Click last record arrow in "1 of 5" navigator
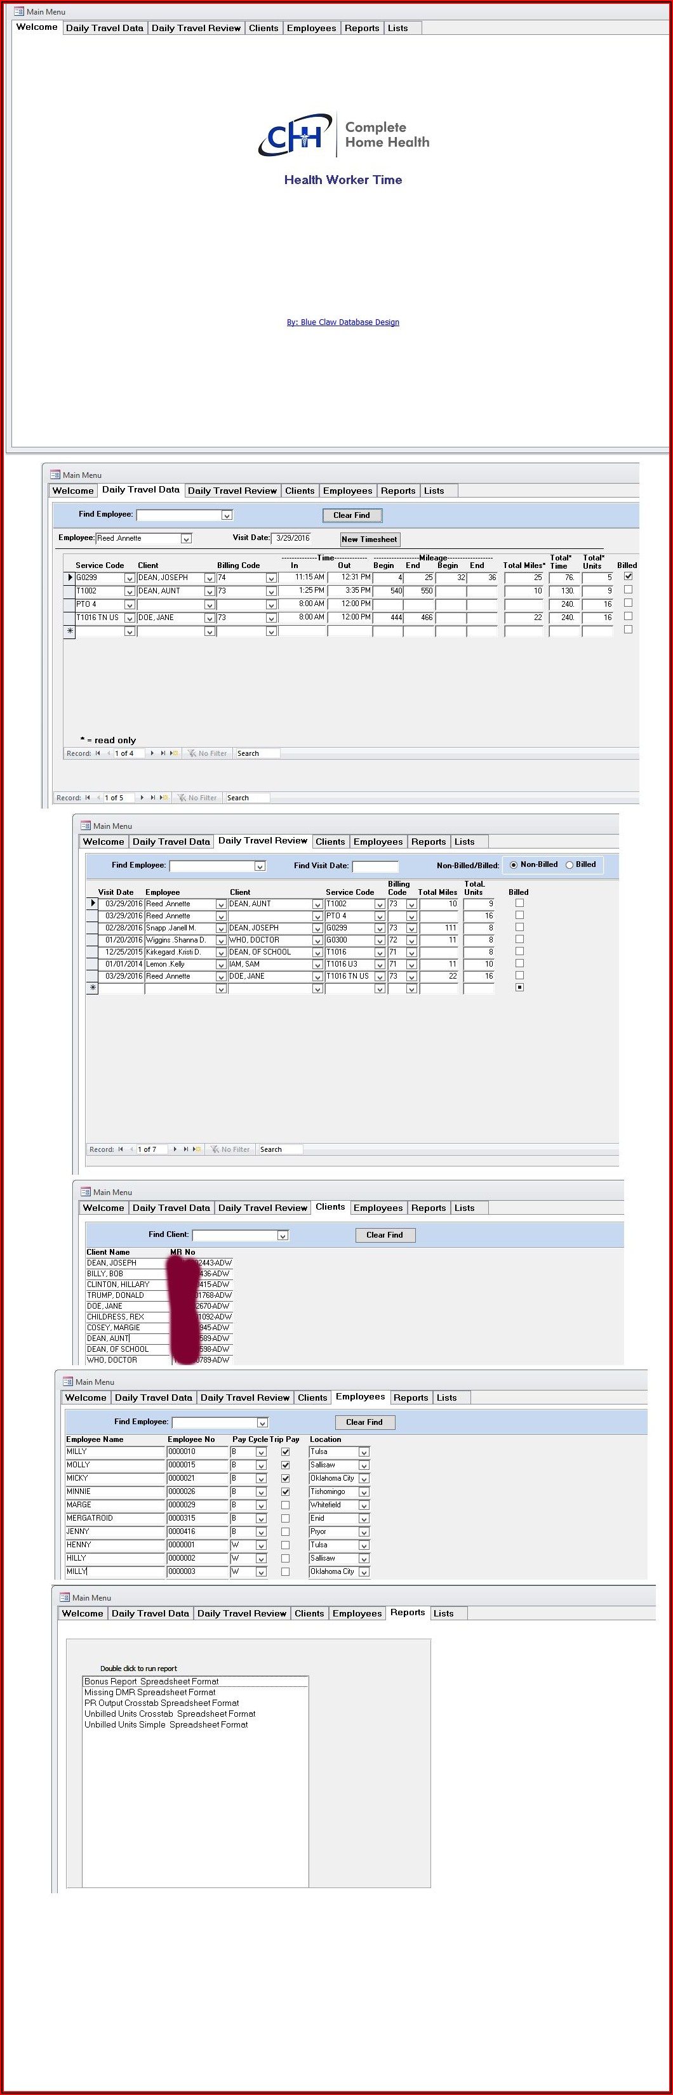673x2095 pixels. pos(152,798)
